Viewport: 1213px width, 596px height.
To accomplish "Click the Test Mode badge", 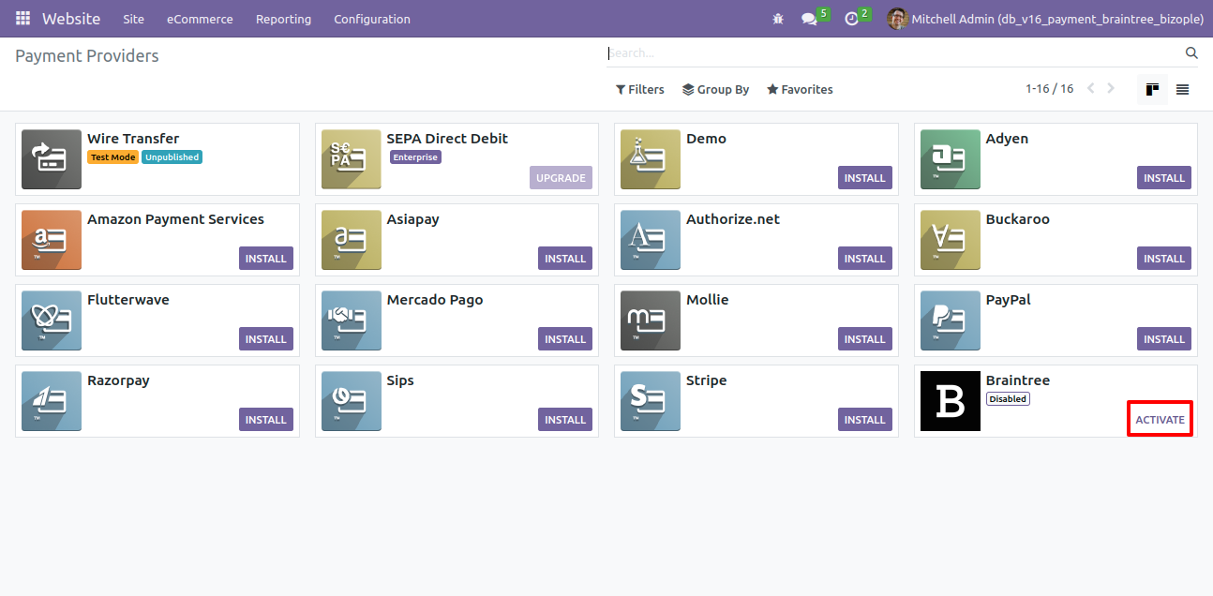I will [112, 157].
